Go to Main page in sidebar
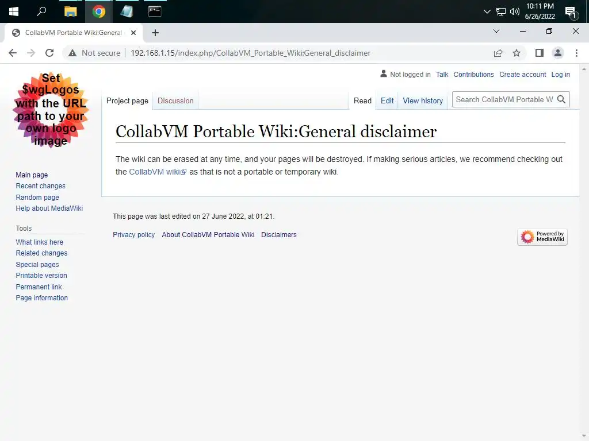This screenshot has height=441, width=589. click(x=32, y=175)
